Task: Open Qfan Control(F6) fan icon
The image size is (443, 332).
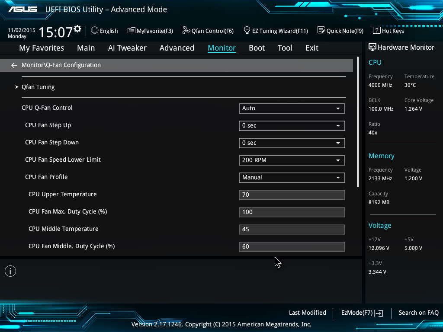Action: (186, 31)
